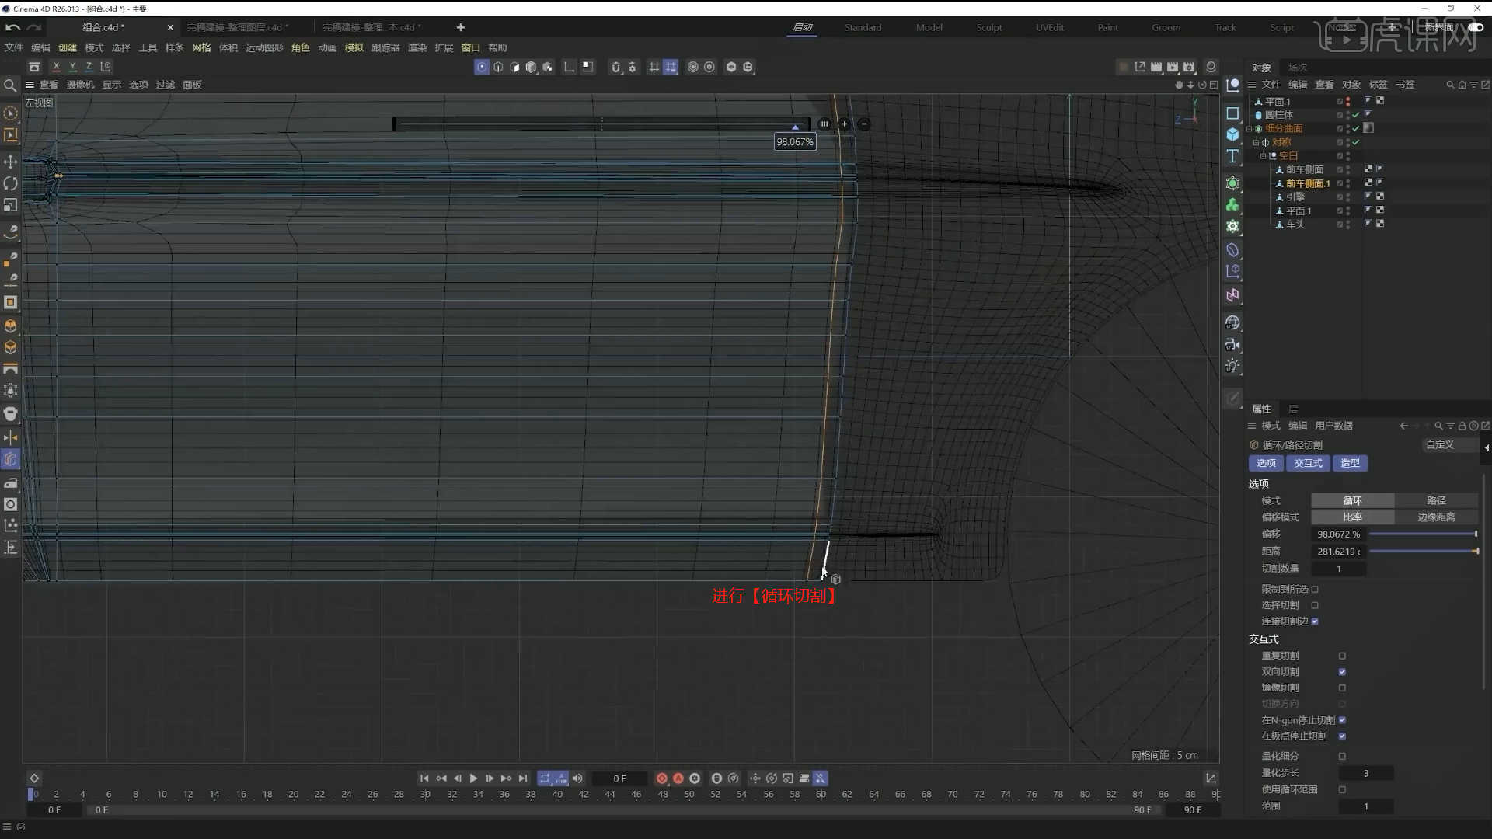The height and width of the screenshot is (839, 1492).
Task: Open the 场次 tab in object manager
Action: [1298, 68]
